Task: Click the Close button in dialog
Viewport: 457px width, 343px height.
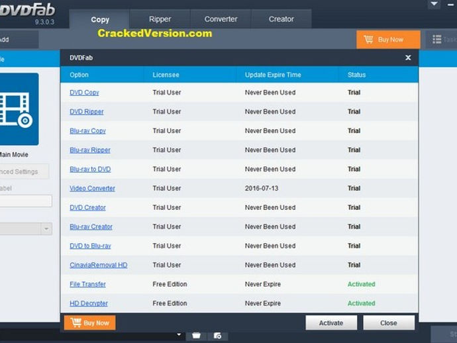Action: [x=389, y=322]
